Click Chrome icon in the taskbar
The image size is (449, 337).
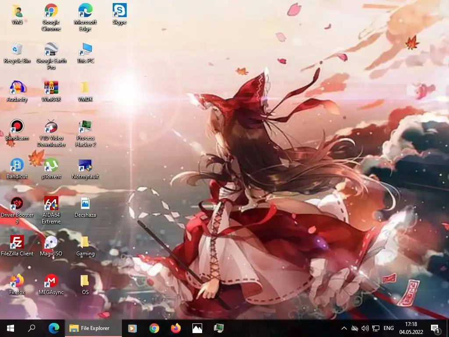[x=154, y=328]
